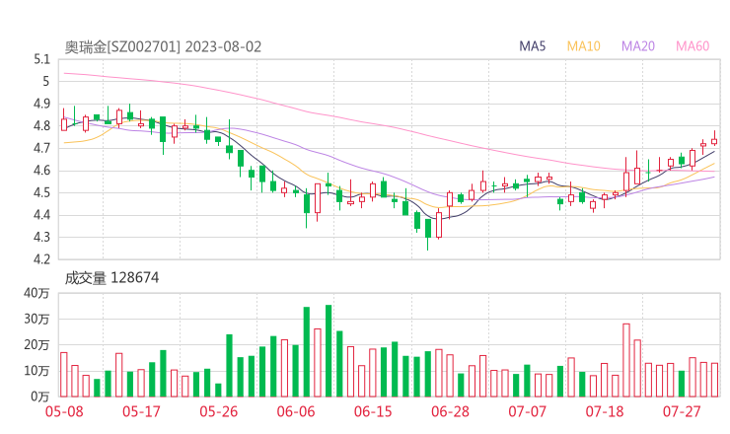Click the 0万 volume axis label
The height and width of the screenshot is (434, 730).
click(40, 397)
